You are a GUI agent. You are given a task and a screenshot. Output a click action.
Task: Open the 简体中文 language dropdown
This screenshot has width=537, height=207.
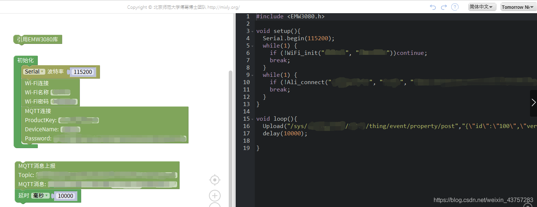[x=482, y=7]
